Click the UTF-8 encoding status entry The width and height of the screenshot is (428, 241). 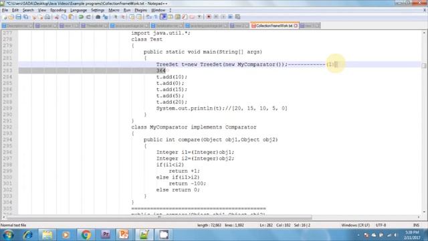[381, 225]
